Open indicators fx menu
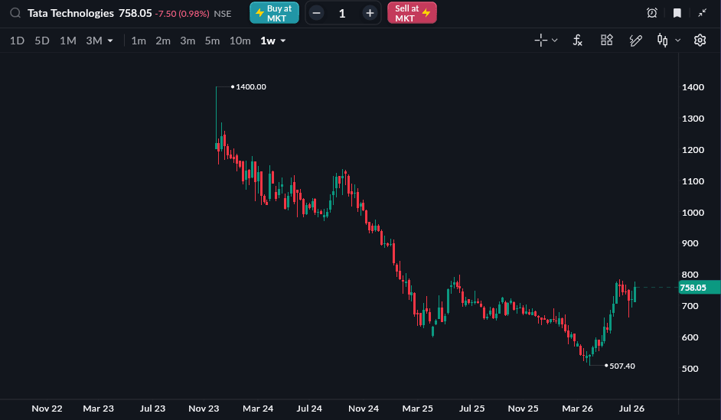This screenshot has height=420, width=721. [x=578, y=41]
